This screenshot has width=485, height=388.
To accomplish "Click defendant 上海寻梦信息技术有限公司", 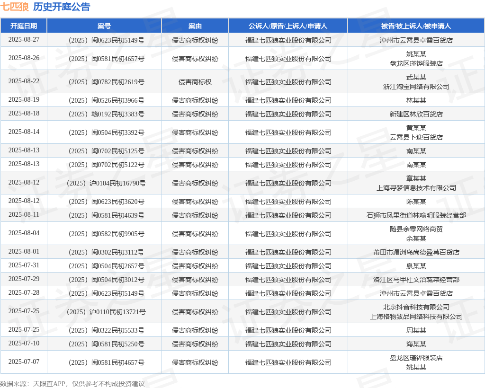I will (x=416, y=188).
